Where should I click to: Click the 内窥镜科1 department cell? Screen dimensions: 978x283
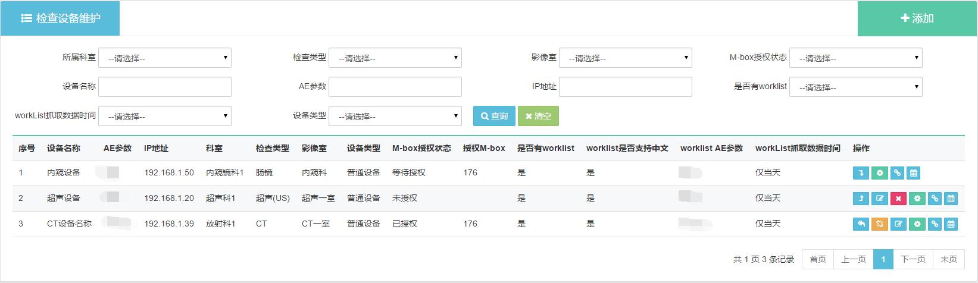click(225, 172)
